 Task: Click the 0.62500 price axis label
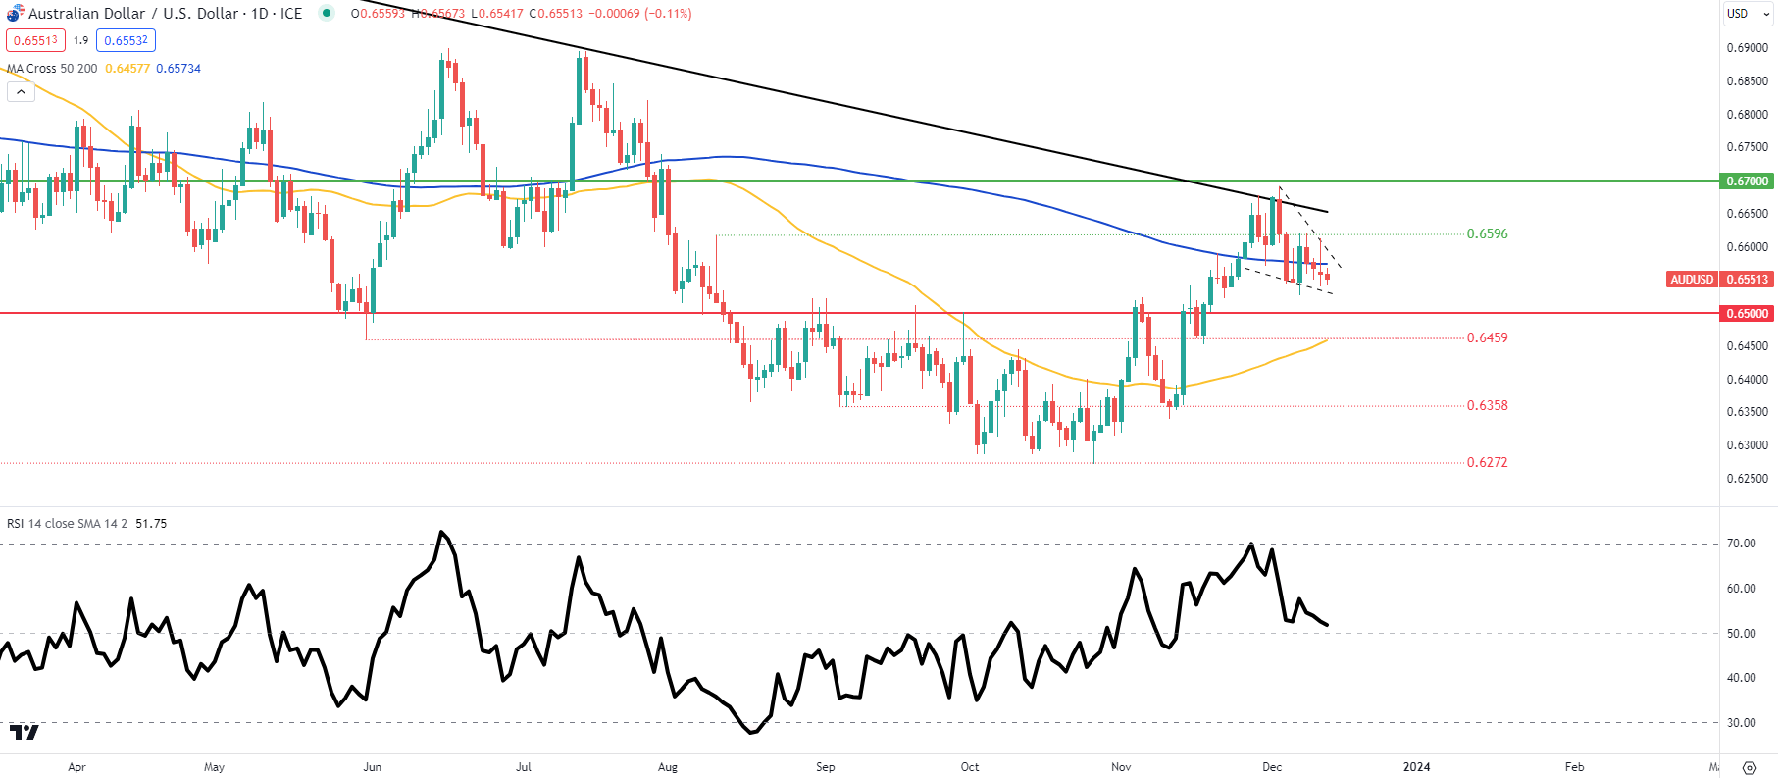pyautogui.click(x=1748, y=479)
